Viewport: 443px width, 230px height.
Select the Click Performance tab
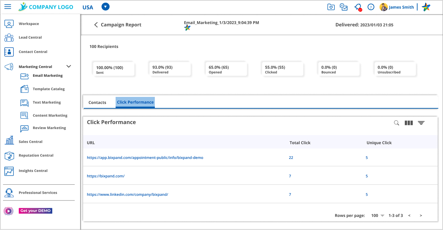(135, 102)
